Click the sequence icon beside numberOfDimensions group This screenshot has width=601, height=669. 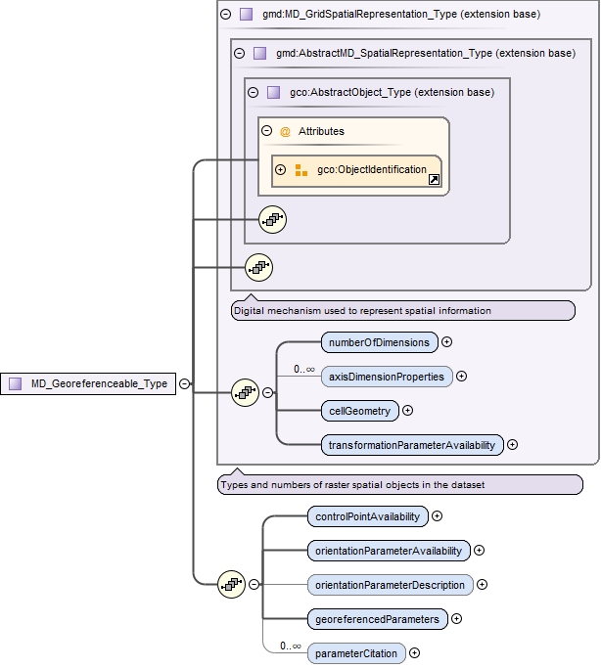(x=245, y=393)
